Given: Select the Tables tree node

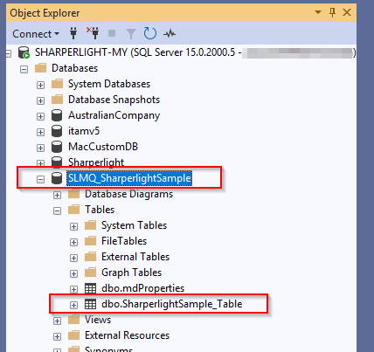Looking at the screenshot, I should tap(100, 210).
